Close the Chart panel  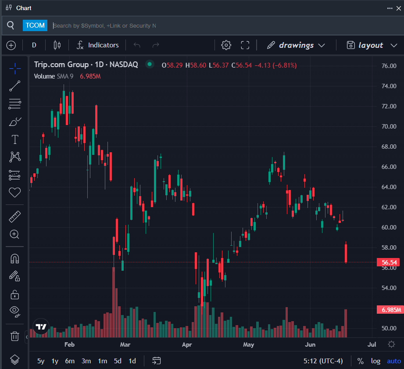(x=399, y=8)
